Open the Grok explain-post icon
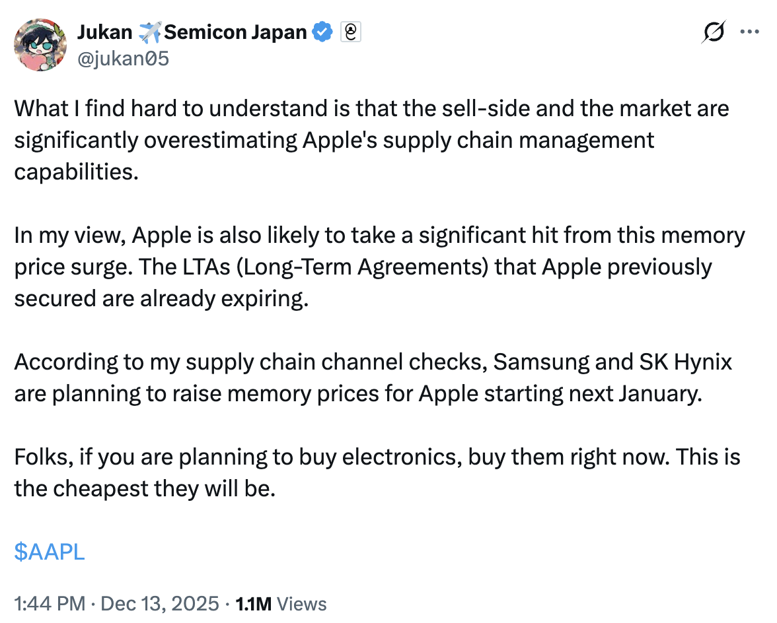This screenshot has height=623, width=777. (x=714, y=32)
